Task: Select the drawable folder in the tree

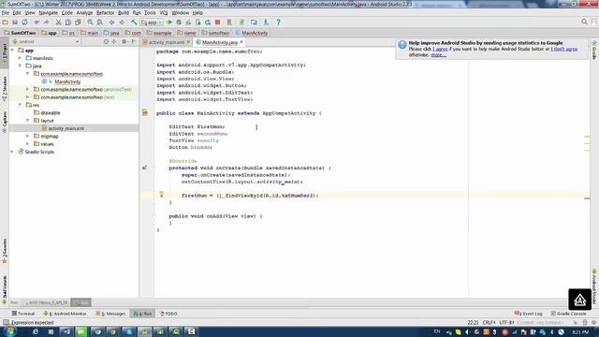Action: 51,112
